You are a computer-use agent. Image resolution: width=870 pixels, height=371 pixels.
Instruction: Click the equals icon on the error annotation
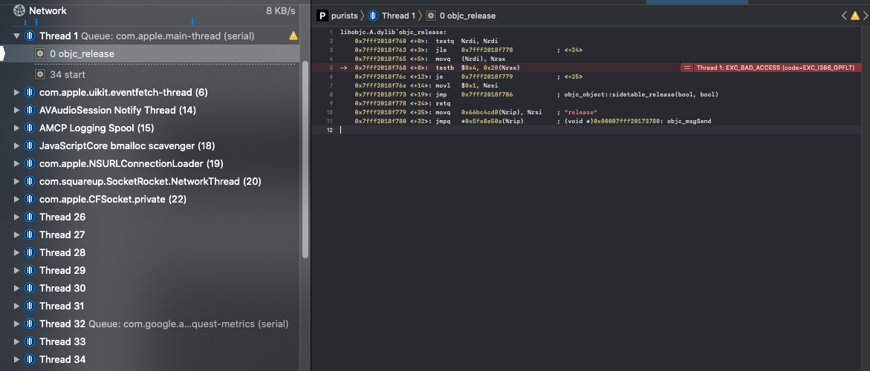[x=687, y=68]
